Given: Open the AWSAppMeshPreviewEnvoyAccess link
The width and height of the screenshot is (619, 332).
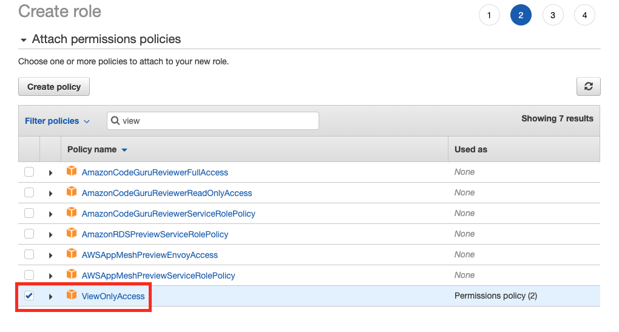Looking at the screenshot, I should tap(150, 255).
